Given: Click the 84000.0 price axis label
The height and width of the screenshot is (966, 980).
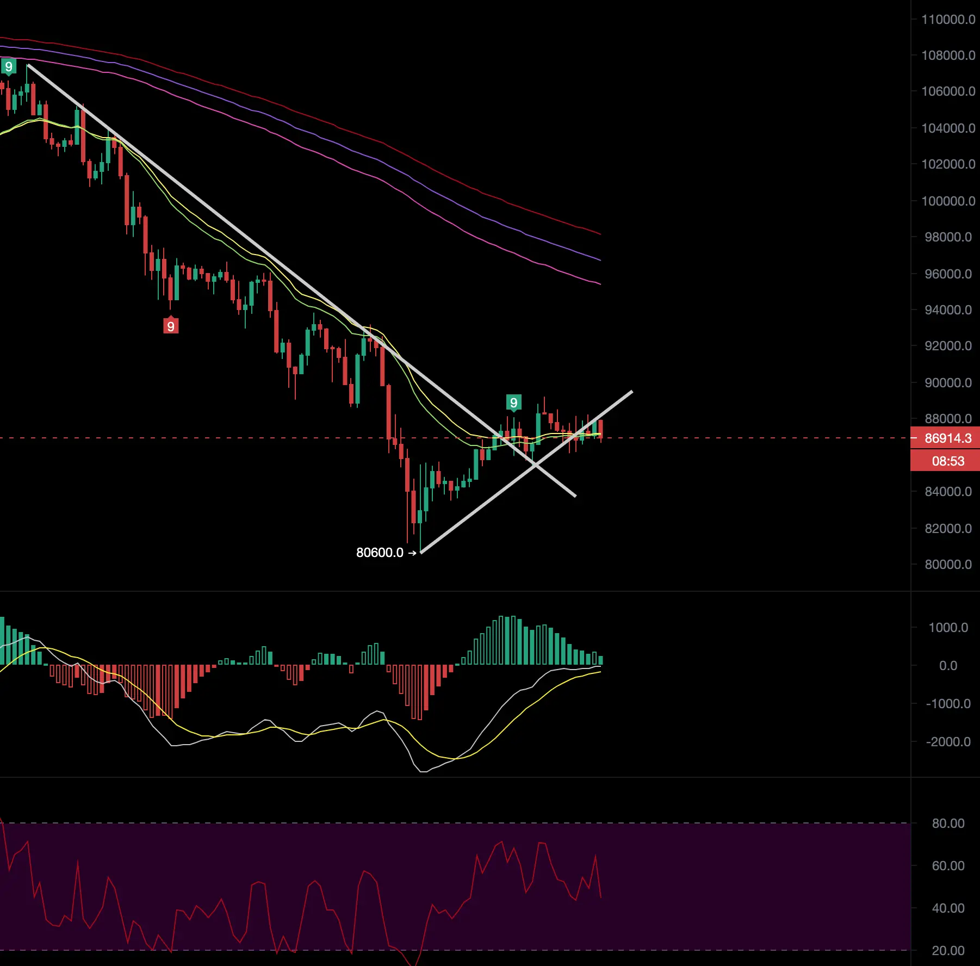Looking at the screenshot, I should 948,492.
